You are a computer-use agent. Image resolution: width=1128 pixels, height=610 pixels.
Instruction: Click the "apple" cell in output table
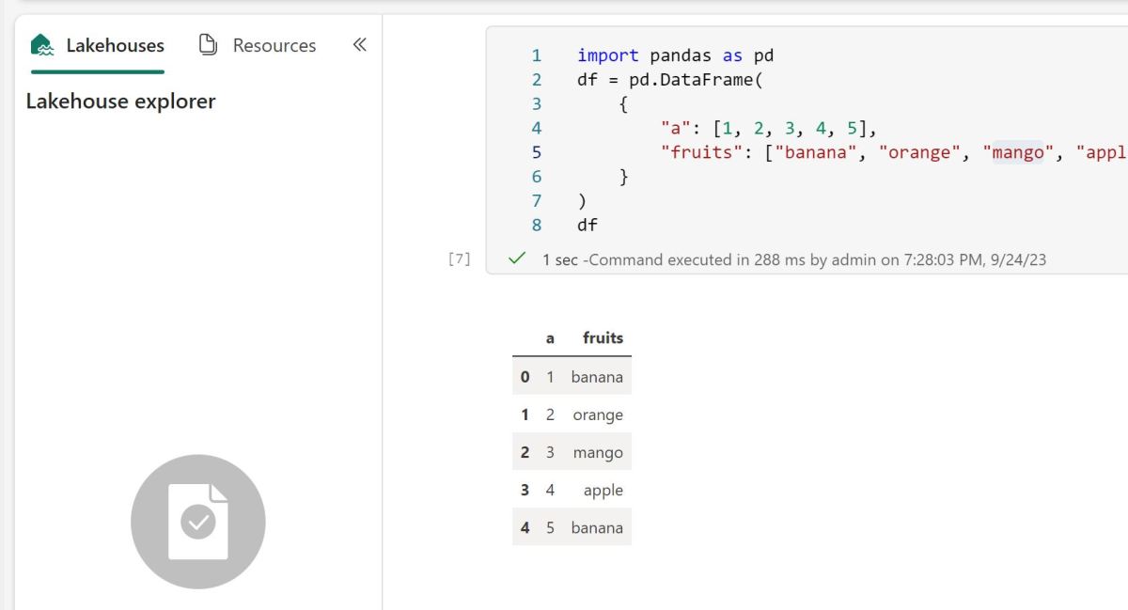603,490
